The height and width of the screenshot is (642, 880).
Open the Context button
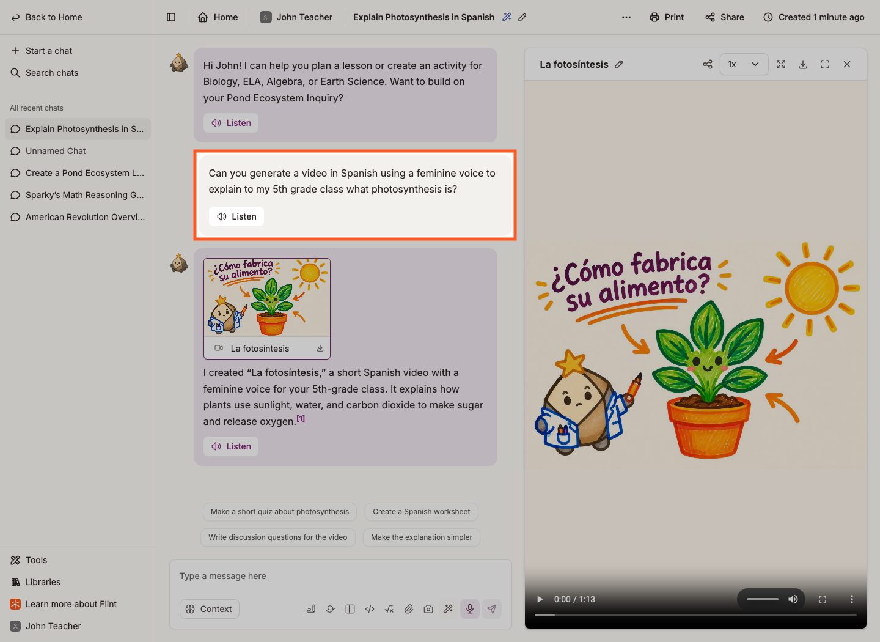tap(210, 609)
